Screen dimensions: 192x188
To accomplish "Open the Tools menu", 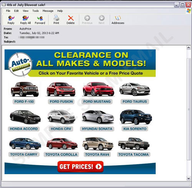I will (x=35, y=11).
